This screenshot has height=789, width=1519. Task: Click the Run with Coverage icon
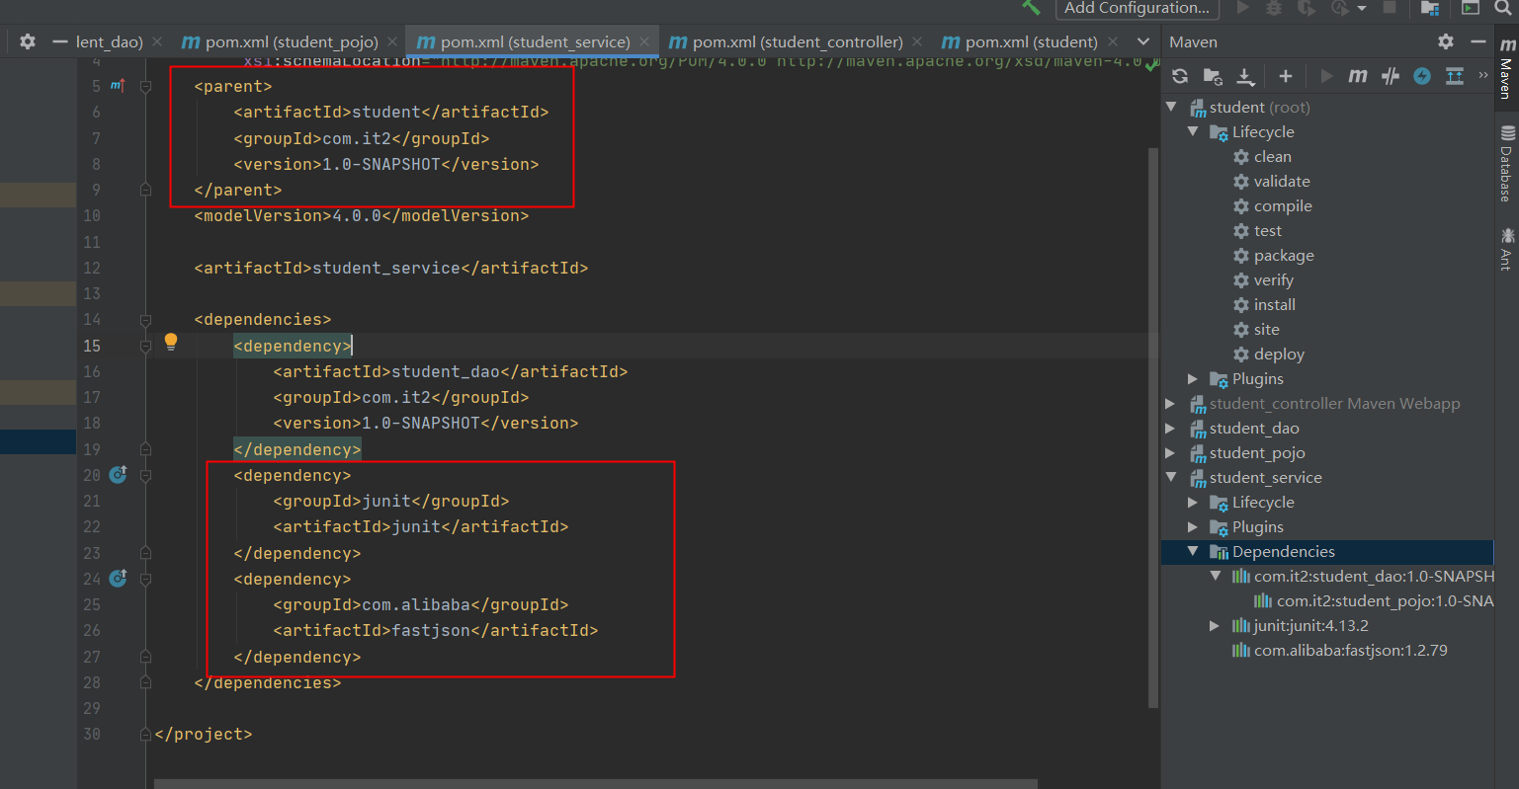1306,7
